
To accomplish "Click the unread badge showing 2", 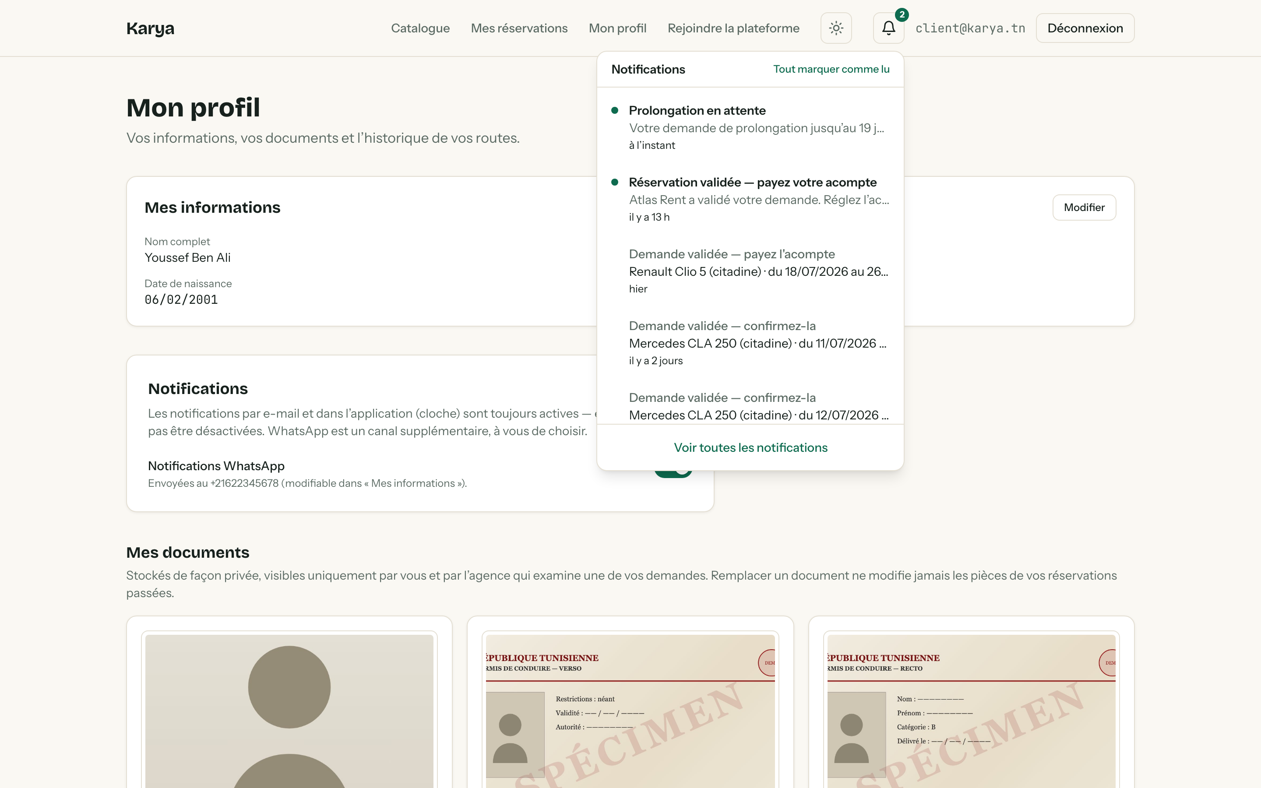I will click(902, 14).
